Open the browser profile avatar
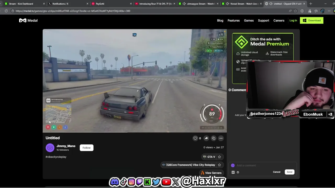Screen dimensions: 335x188 point(322,11)
